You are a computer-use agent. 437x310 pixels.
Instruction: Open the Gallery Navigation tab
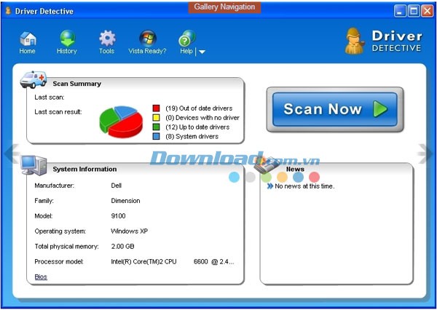(224, 7)
